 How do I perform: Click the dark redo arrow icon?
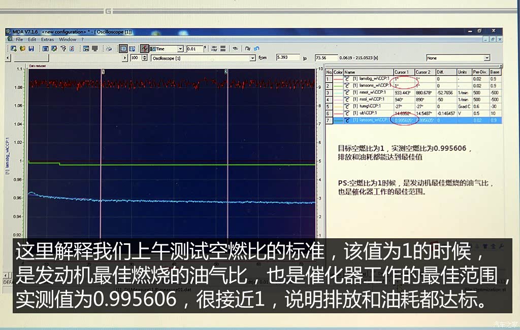[247, 49]
